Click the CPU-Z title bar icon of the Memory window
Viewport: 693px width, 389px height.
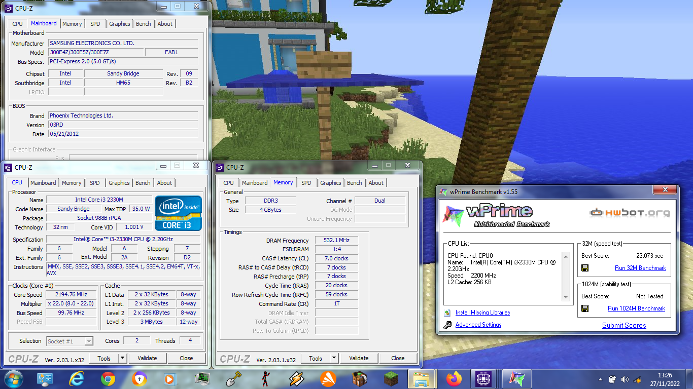click(x=220, y=167)
